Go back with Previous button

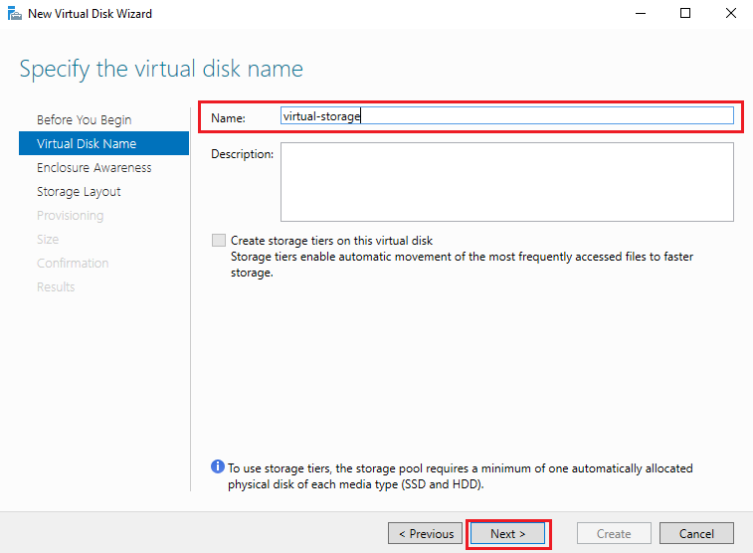coord(425,534)
